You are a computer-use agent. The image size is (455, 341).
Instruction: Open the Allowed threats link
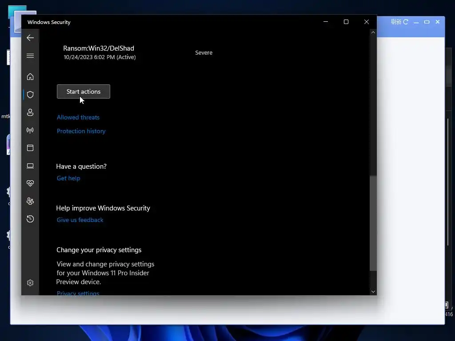tap(78, 117)
